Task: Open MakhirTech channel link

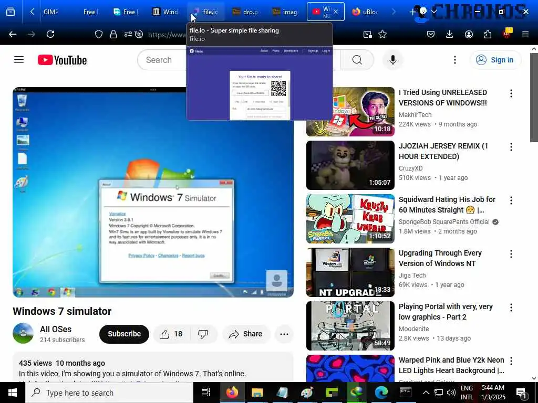Action: pos(415,115)
